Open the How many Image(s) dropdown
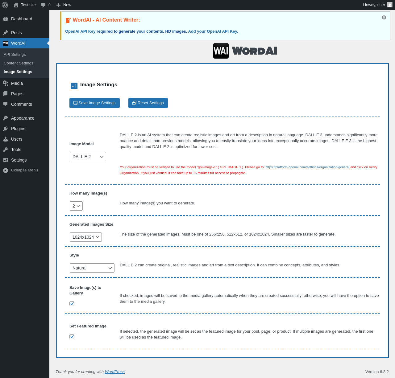Screen dimensions: 395x378 point(76,206)
